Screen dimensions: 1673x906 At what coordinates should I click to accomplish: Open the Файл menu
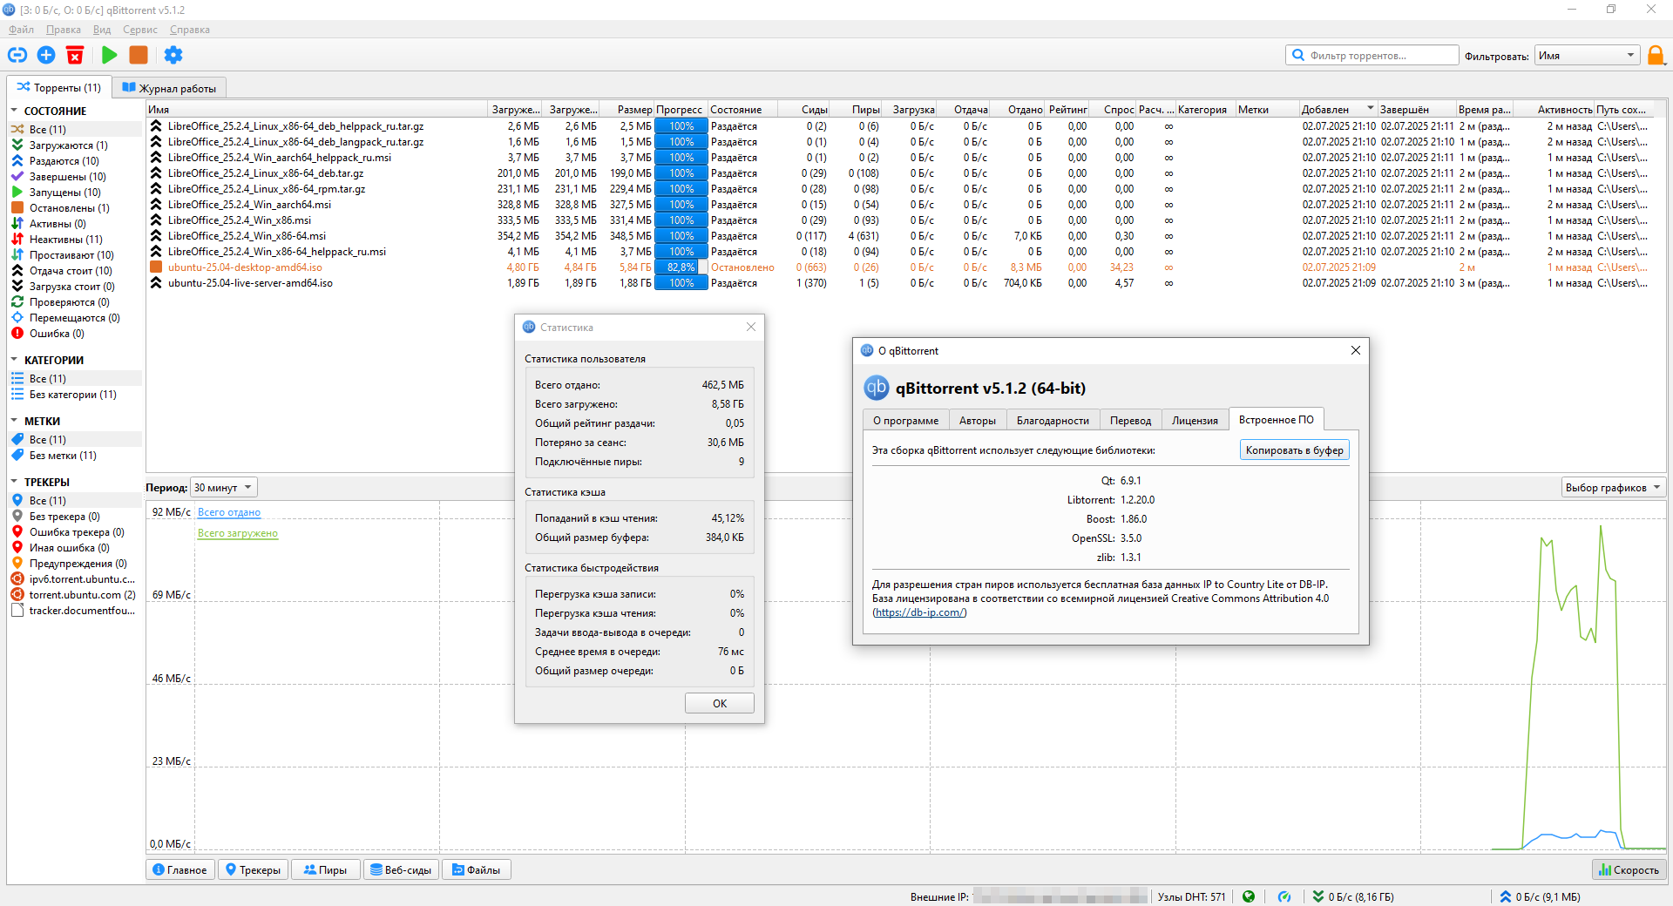click(22, 30)
